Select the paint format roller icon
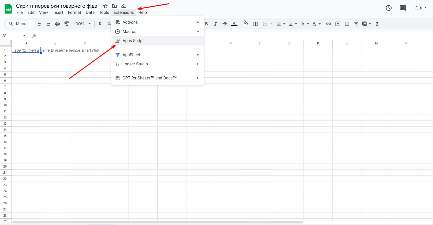Viewport: 433px width, 225px height. (67, 24)
